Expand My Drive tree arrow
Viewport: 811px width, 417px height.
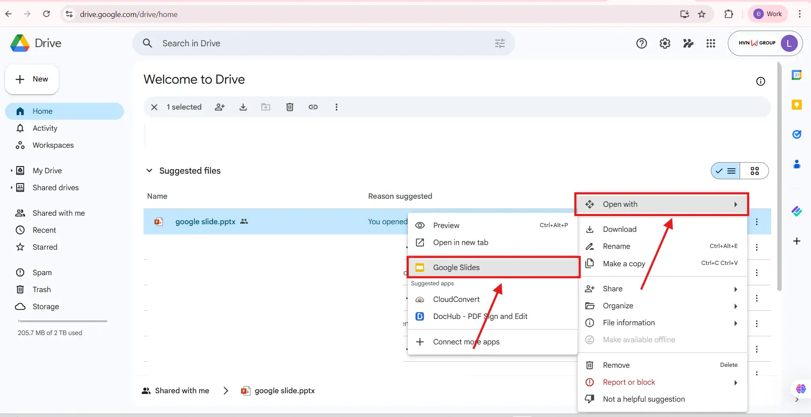11,171
